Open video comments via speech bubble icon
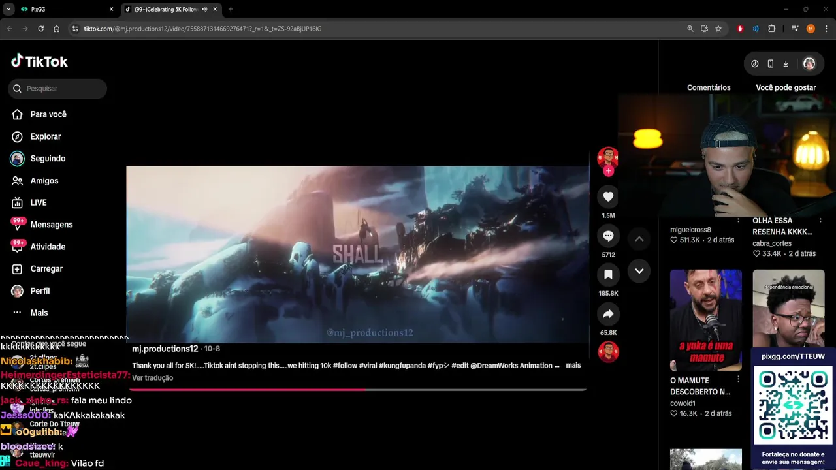 tap(608, 236)
